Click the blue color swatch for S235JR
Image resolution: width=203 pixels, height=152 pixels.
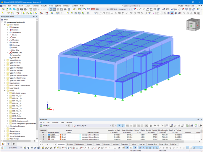click(49, 135)
